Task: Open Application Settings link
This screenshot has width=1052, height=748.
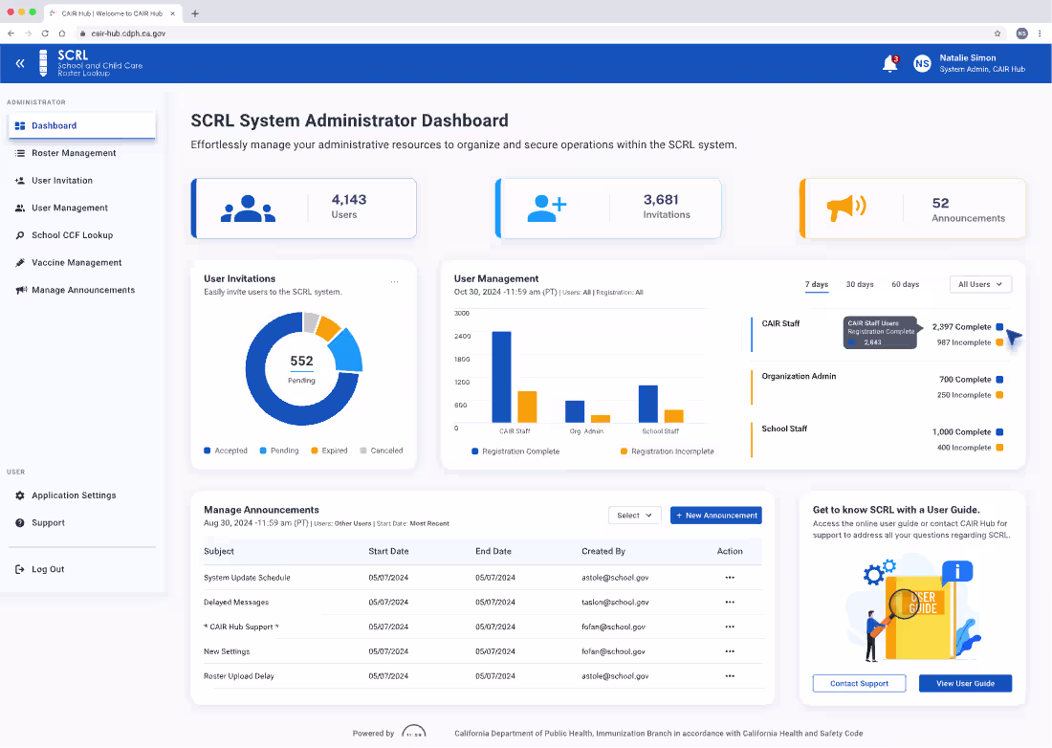Action: 74,495
